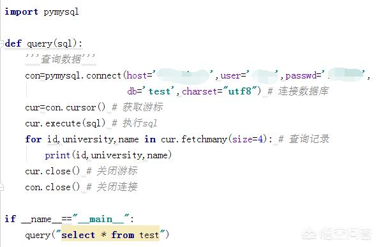Collapse the def query function fold marker
Image resolution: width=379 pixels, height=247 pixels.
(x=2, y=44)
